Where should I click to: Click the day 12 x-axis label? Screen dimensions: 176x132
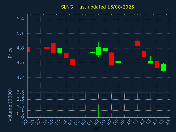click(x=142, y=122)
